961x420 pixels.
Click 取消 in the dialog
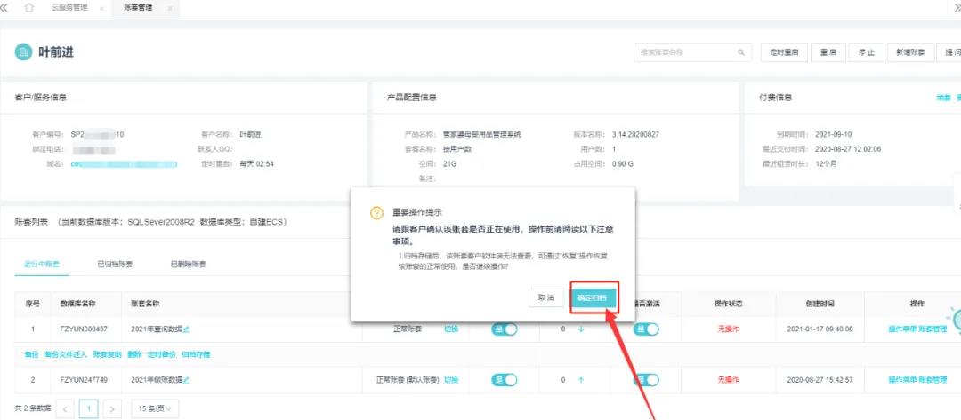(545, 298)
